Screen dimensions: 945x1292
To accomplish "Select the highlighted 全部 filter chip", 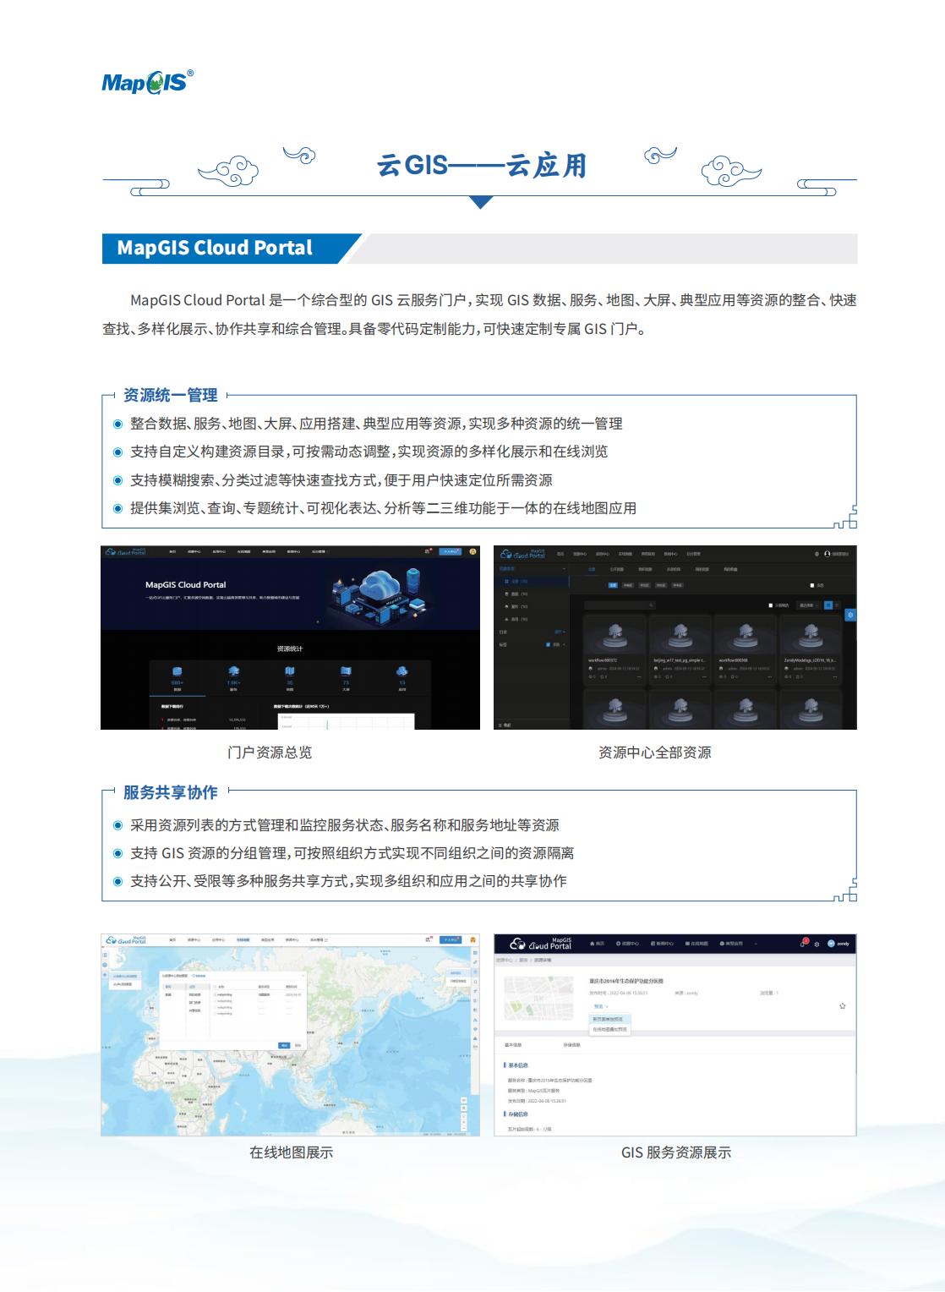I will (x=613, y=585).
